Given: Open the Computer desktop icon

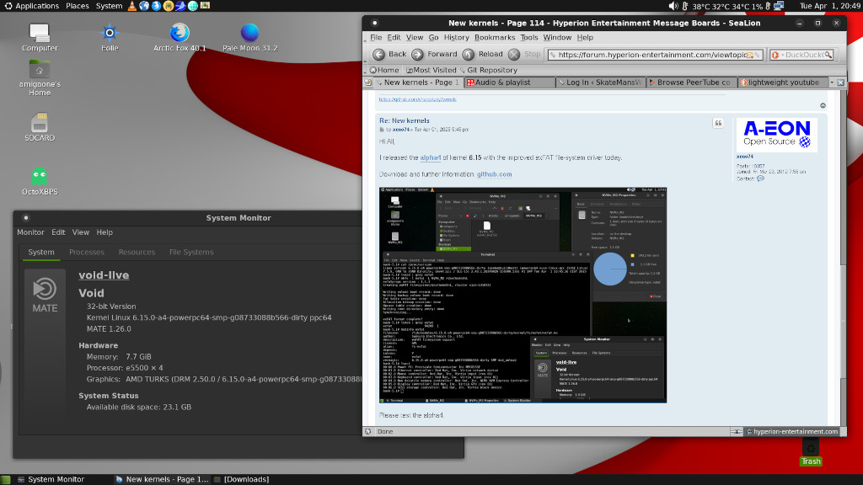Looking at the screenshot, I should tap(40, 37).
